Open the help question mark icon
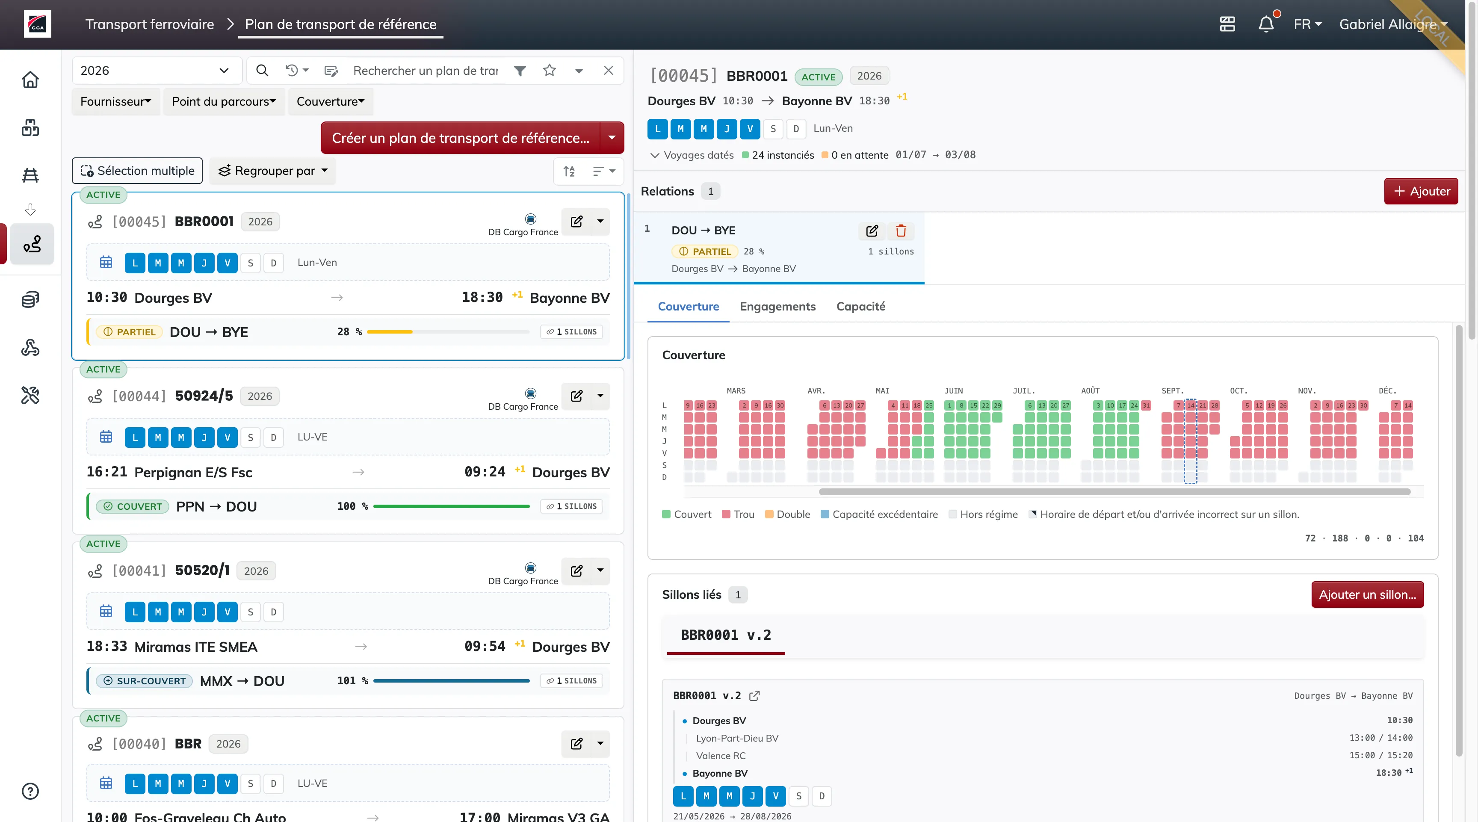Viewport: 1478px width, 822px height. (x=30, y=791)
